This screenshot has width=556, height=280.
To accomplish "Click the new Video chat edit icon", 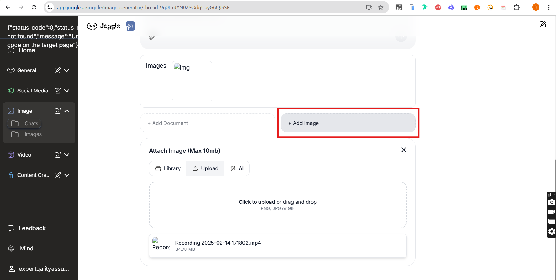I will point(58,155).
